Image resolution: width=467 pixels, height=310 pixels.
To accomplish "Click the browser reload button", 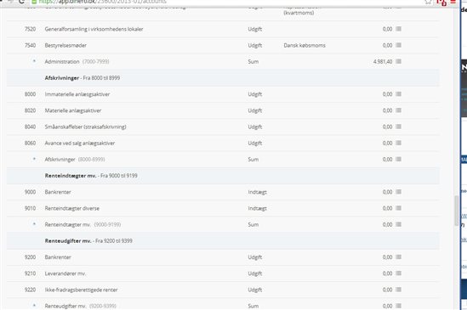I will coord(21,2).
